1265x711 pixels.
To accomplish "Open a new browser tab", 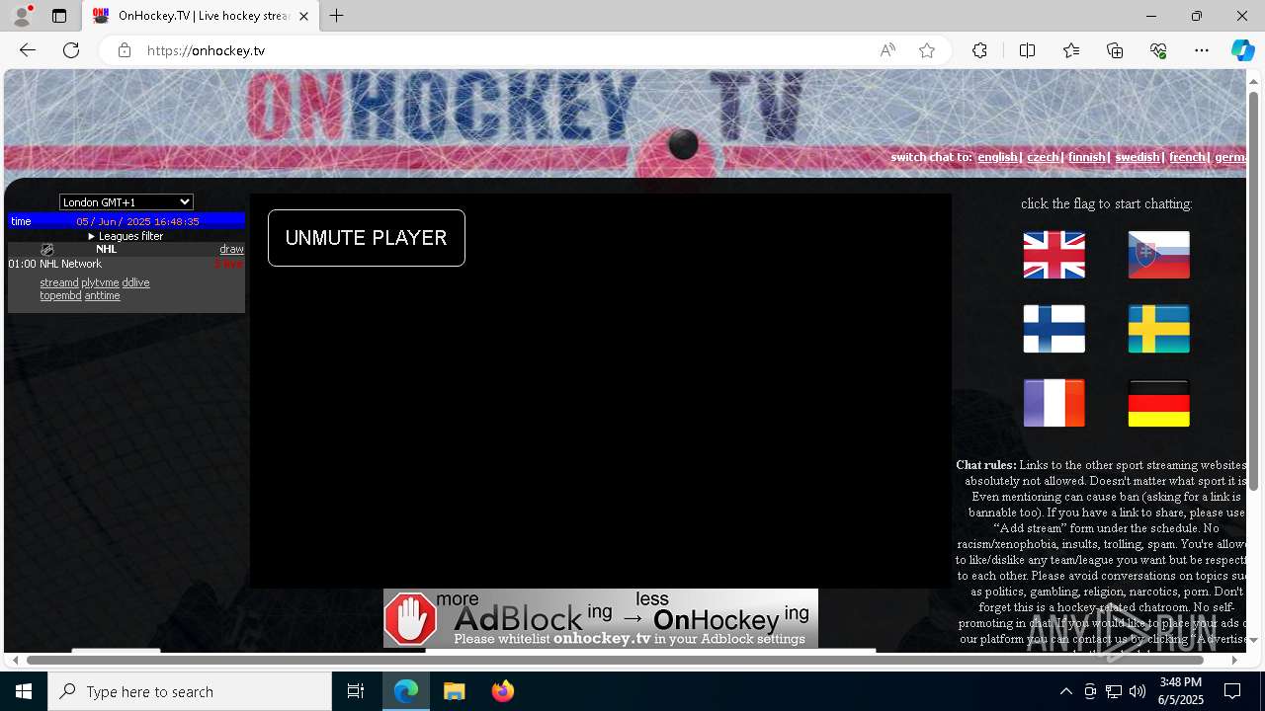I will point(337,16).
